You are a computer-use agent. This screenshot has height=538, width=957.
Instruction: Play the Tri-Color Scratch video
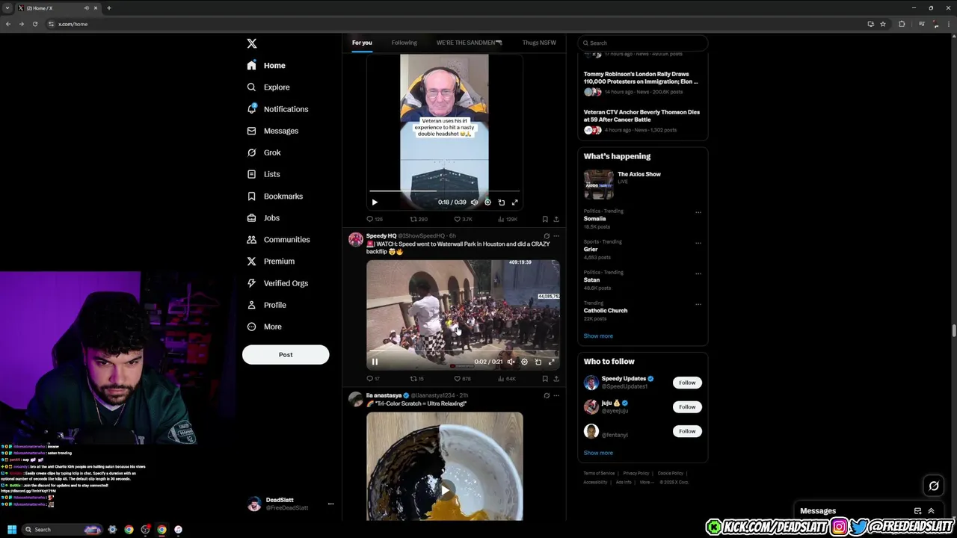pos(445,490)
